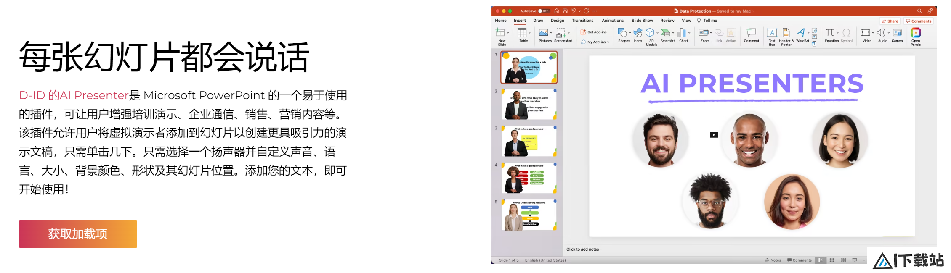Click the share-people icon in the title bar
Viewport: 951px width, 273px height.
930,11
